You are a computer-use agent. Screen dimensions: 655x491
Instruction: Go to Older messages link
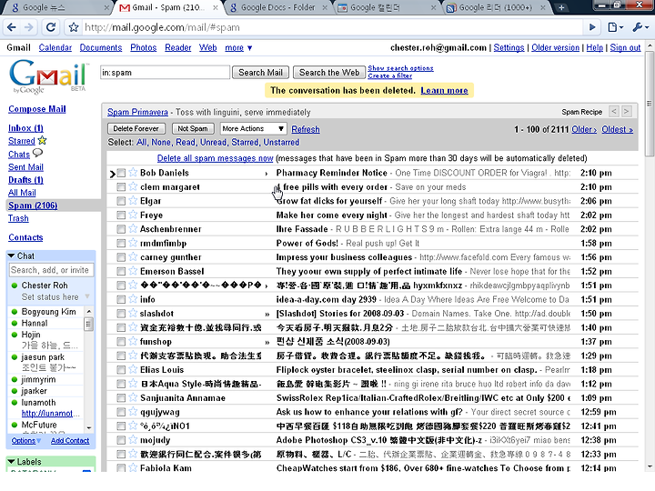tap(584, 129)
